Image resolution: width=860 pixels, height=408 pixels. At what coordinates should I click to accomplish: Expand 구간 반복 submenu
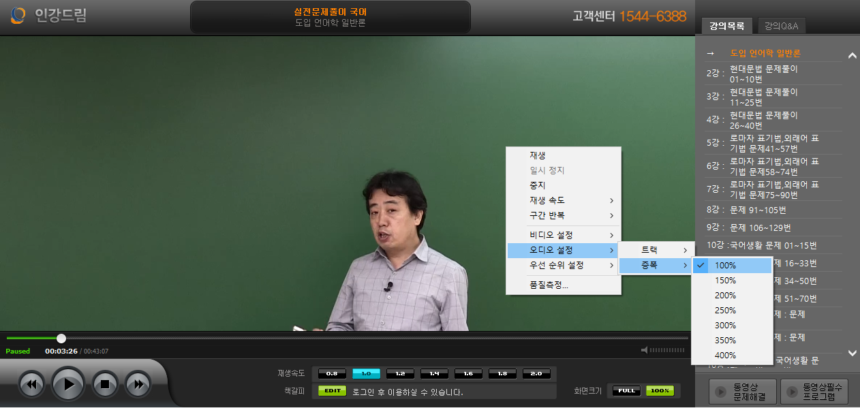pyautogui.click(x=564, y=215)
